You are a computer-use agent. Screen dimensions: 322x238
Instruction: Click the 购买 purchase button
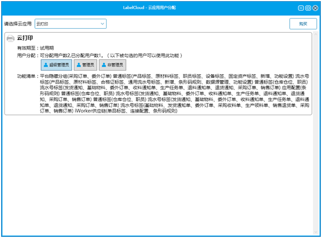coord(303,24)
